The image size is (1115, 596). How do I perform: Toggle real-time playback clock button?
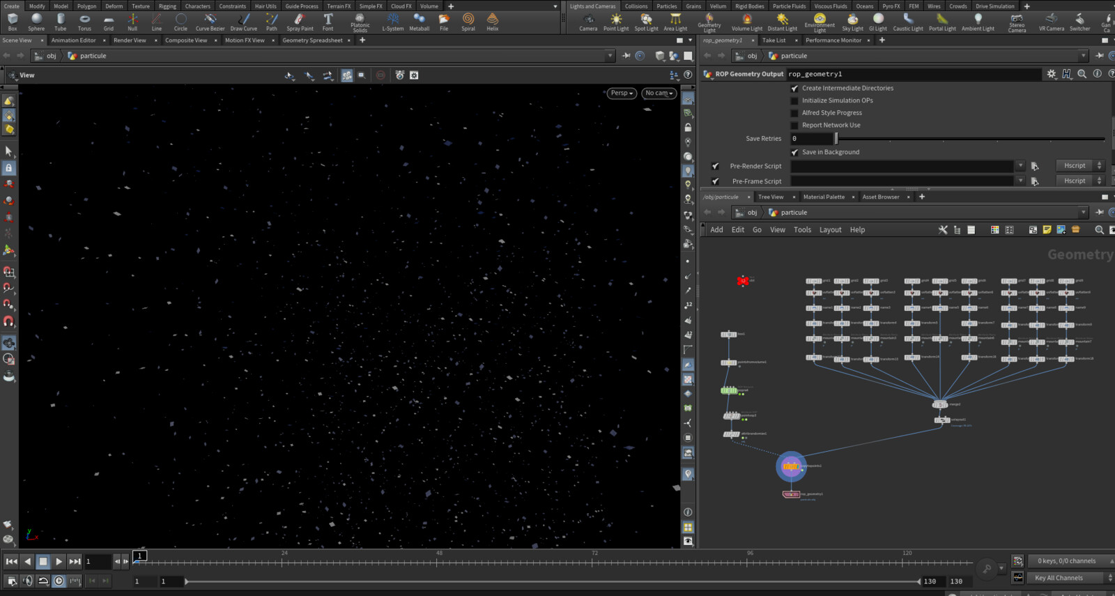coord(59,581)
